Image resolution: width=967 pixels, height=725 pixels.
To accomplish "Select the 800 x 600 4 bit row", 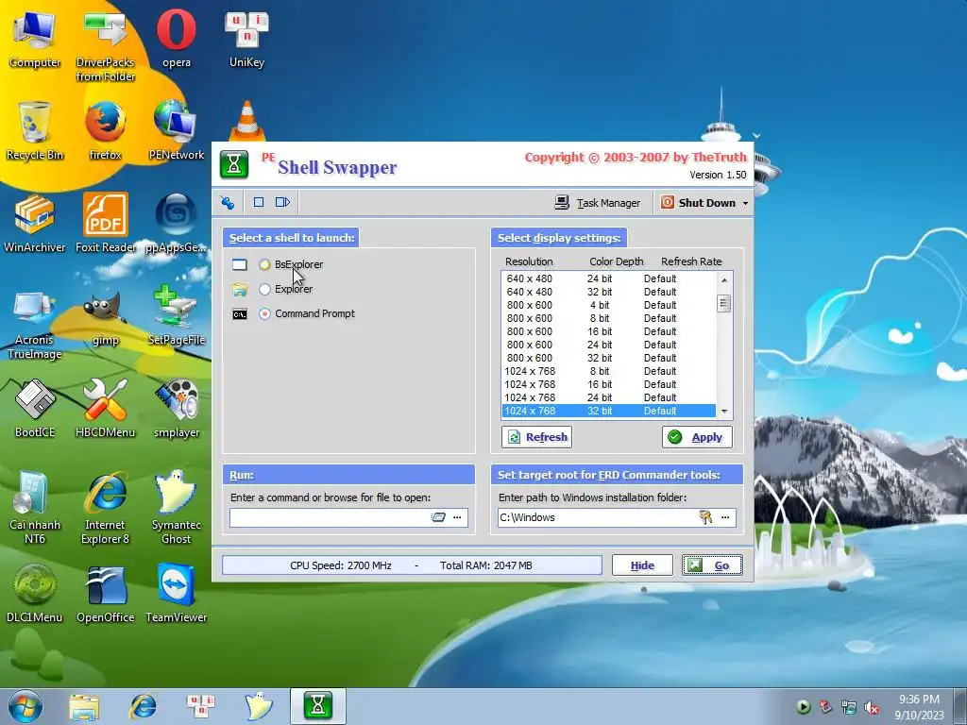I will pyautogui.click(x=609, y=305).
